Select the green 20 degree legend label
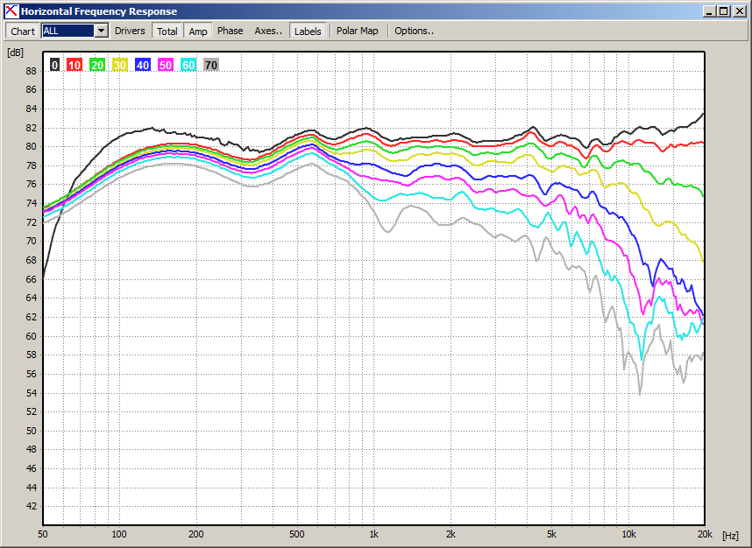This screenshot has height=548, width=752. click(x=97, y=65)
